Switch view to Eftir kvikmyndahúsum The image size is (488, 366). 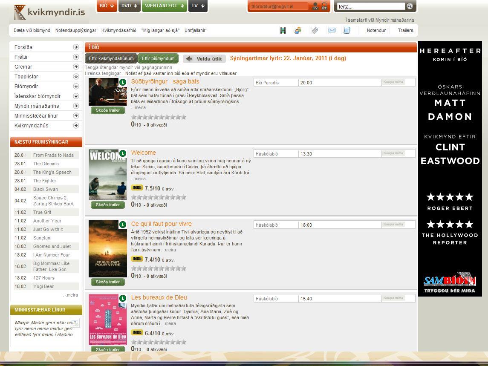point(111,59)
